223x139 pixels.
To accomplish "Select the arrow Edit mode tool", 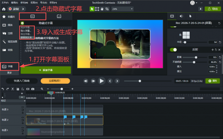I will click(x=92, y=9).
